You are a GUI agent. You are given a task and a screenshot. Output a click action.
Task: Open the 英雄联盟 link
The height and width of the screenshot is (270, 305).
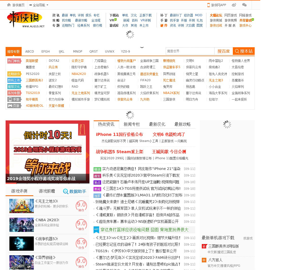click(32, 61)
